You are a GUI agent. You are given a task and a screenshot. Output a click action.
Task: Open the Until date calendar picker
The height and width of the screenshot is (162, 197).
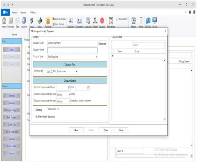[x=88, y=88]
